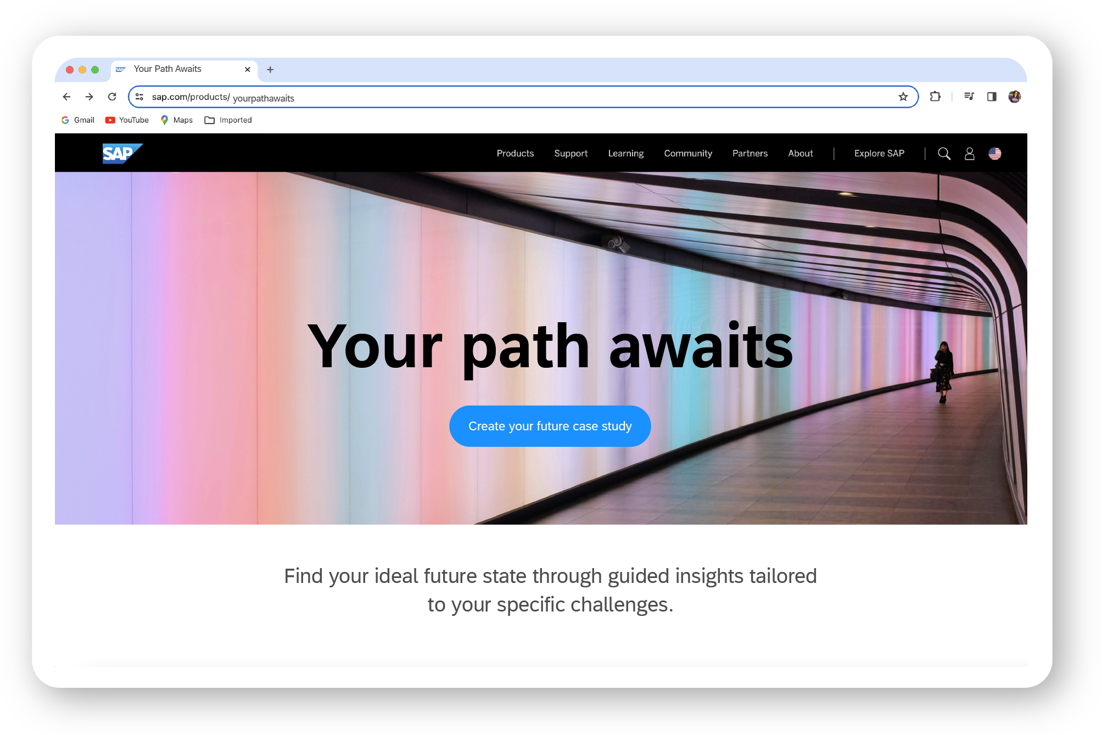Screen dimensions: 1102x735
Task: Toggle the browser side panel icon
Action: [x=992, y=97]
